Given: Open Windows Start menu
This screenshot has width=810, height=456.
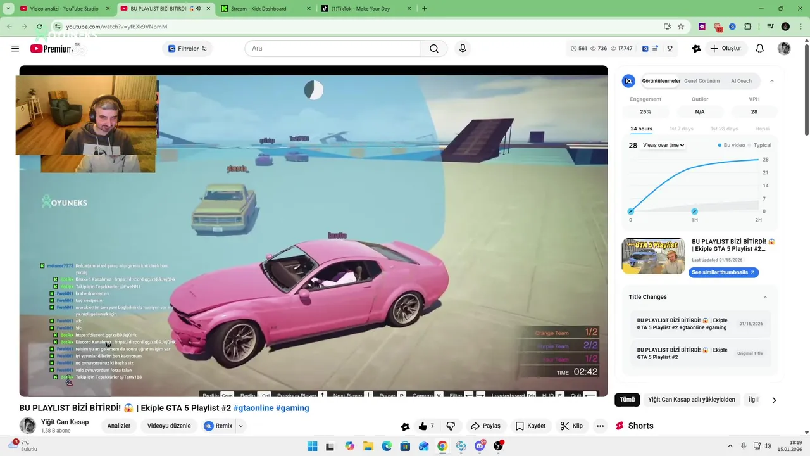Looking at the screenshot, I should click(x=312, y=446).
